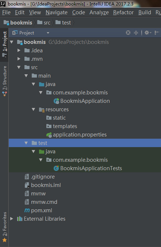Click the green java test folder icon
161x247 pixels.
tap(42, 151)
